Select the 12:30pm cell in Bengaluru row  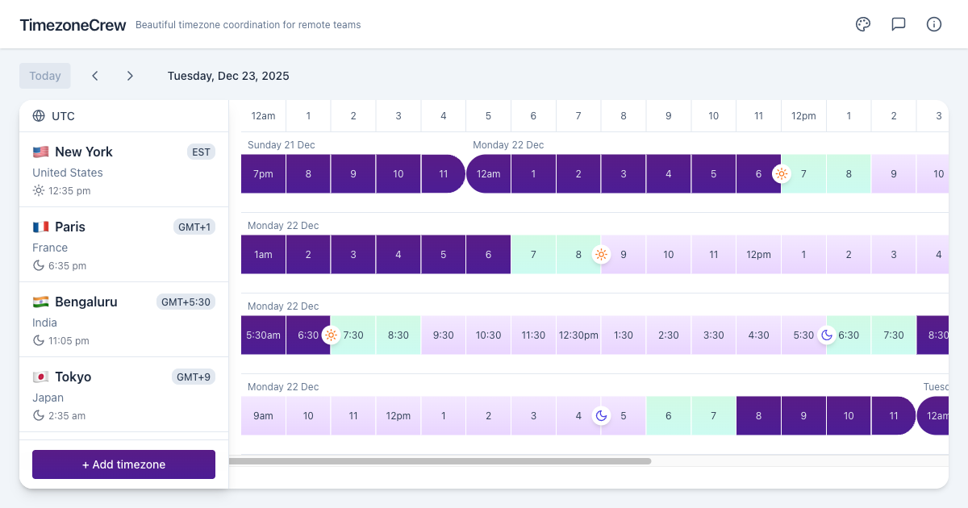click(578, 335)
